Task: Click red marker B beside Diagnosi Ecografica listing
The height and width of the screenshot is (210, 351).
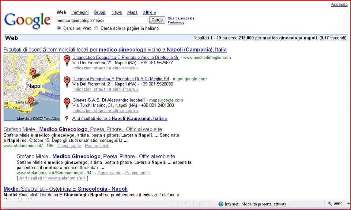Action: pyautogui.click(x=67, y=82)
